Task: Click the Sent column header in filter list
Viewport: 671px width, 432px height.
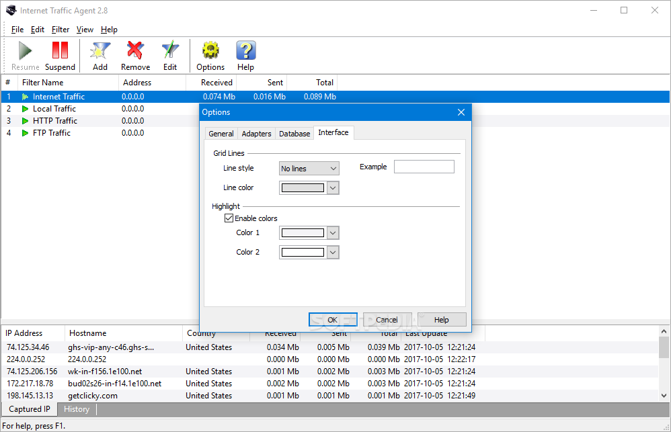Action: pyautogui.click(x=262, y=83)
